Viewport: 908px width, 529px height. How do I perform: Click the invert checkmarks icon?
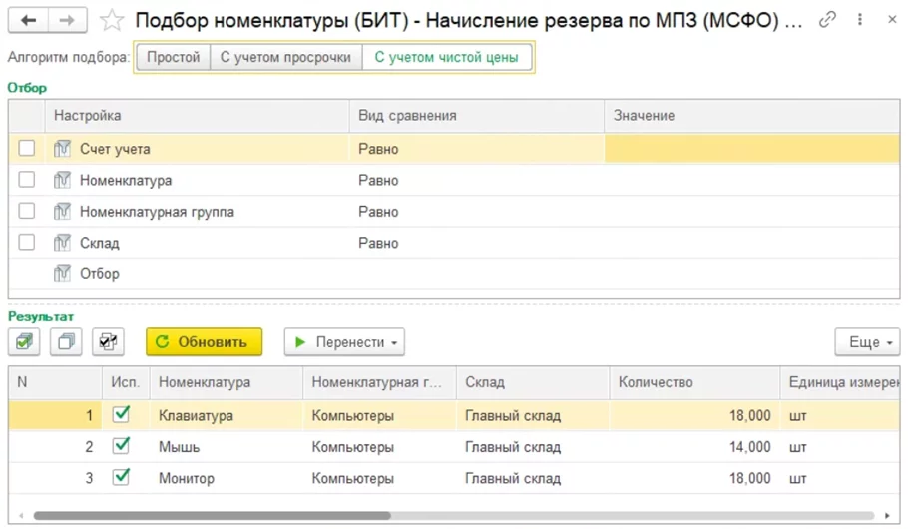[108, 342]
